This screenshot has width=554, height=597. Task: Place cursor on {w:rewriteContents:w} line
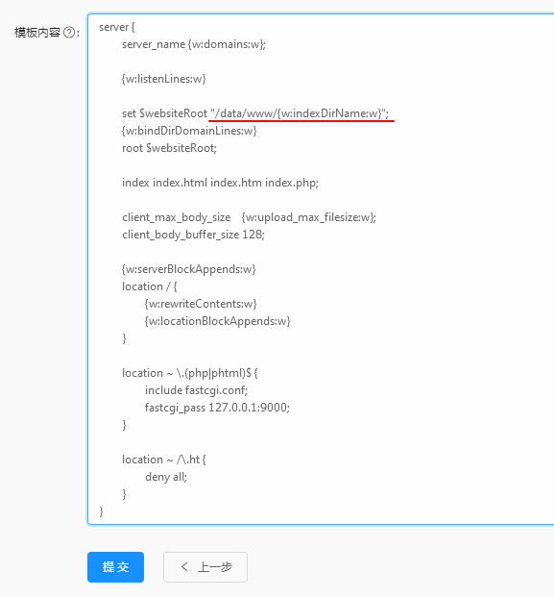(201, 304)
